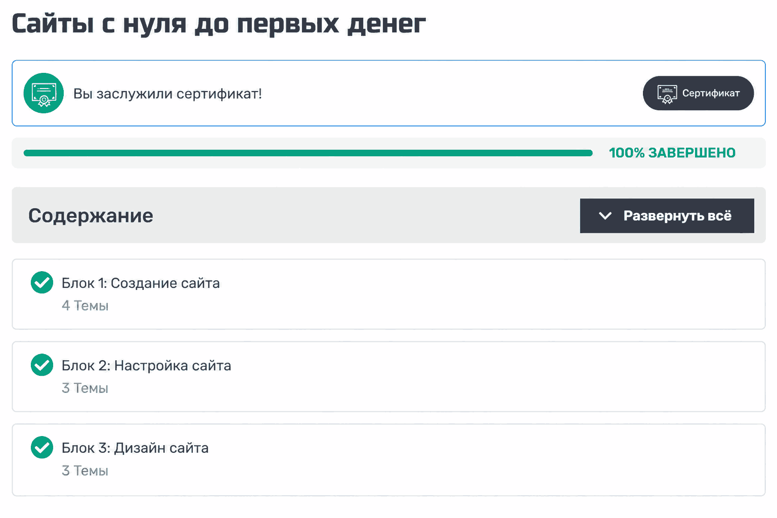Click the 100% ЗАВЕРШЕНО label
777x518 pixels.
[x=672, y=153]
